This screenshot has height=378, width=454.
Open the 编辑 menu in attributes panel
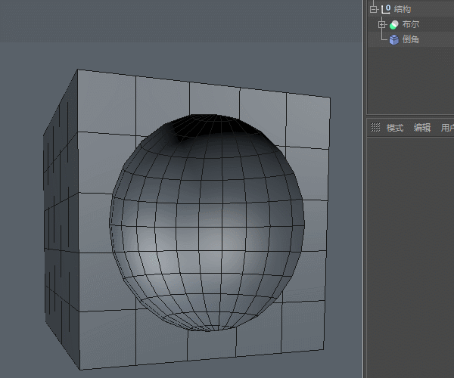click(422, 128)
